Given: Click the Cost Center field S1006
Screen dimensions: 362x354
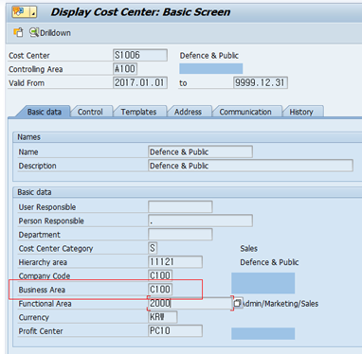Looking at the screenshot, I should click(140, 55).
